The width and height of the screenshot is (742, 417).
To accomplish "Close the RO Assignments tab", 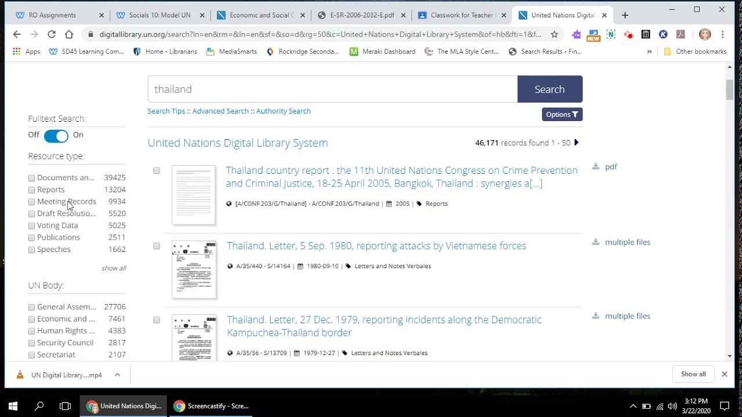I will (x=101, y=15).
